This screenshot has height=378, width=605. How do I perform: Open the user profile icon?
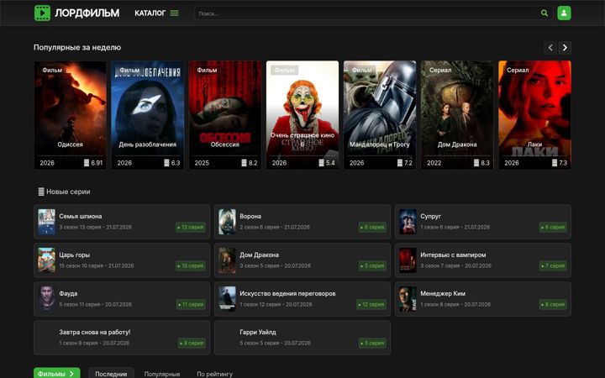pyautogui.click(x=564, y=13)
